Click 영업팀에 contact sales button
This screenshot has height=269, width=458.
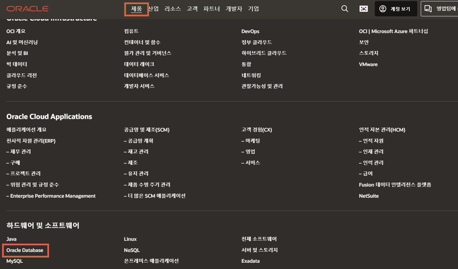pos(440,9)
